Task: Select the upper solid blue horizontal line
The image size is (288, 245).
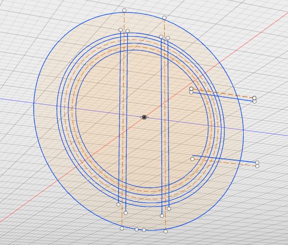Action: tap(223, 97)
